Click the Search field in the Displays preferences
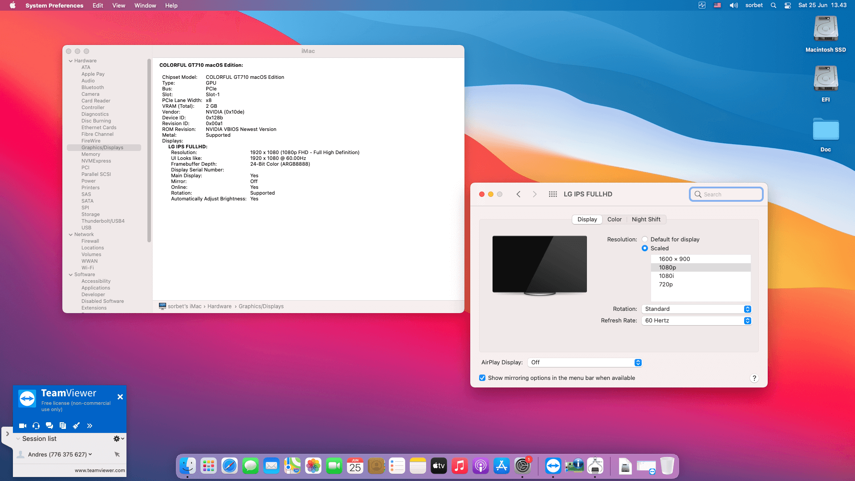This screenshot has height=481, width=855. [726, 194]
